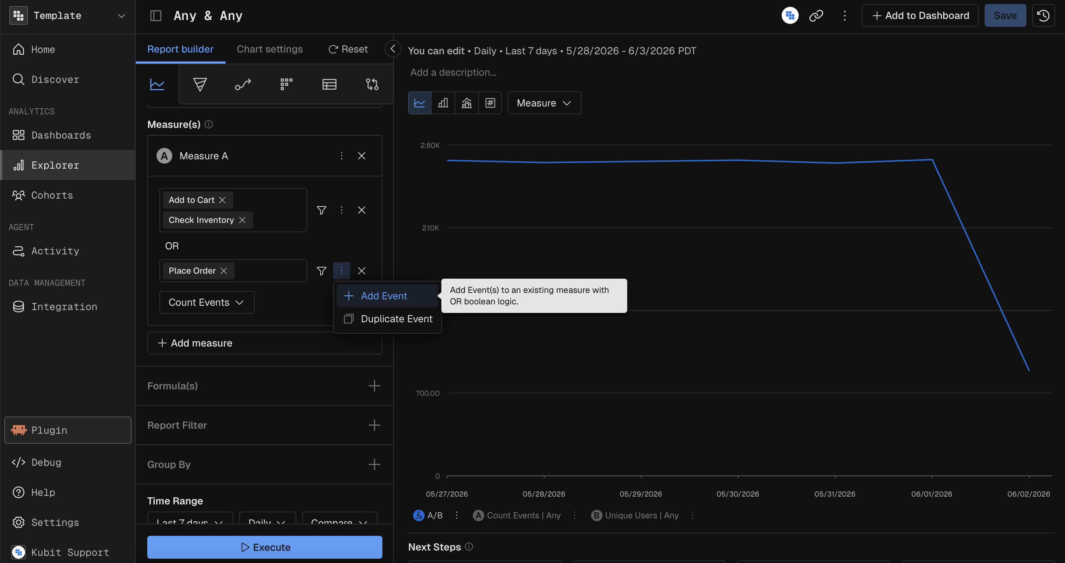Switch chart view to stacked chart icon
Image resolution: width=1065 pixels, height=563 pixels.
click(467, 103)
